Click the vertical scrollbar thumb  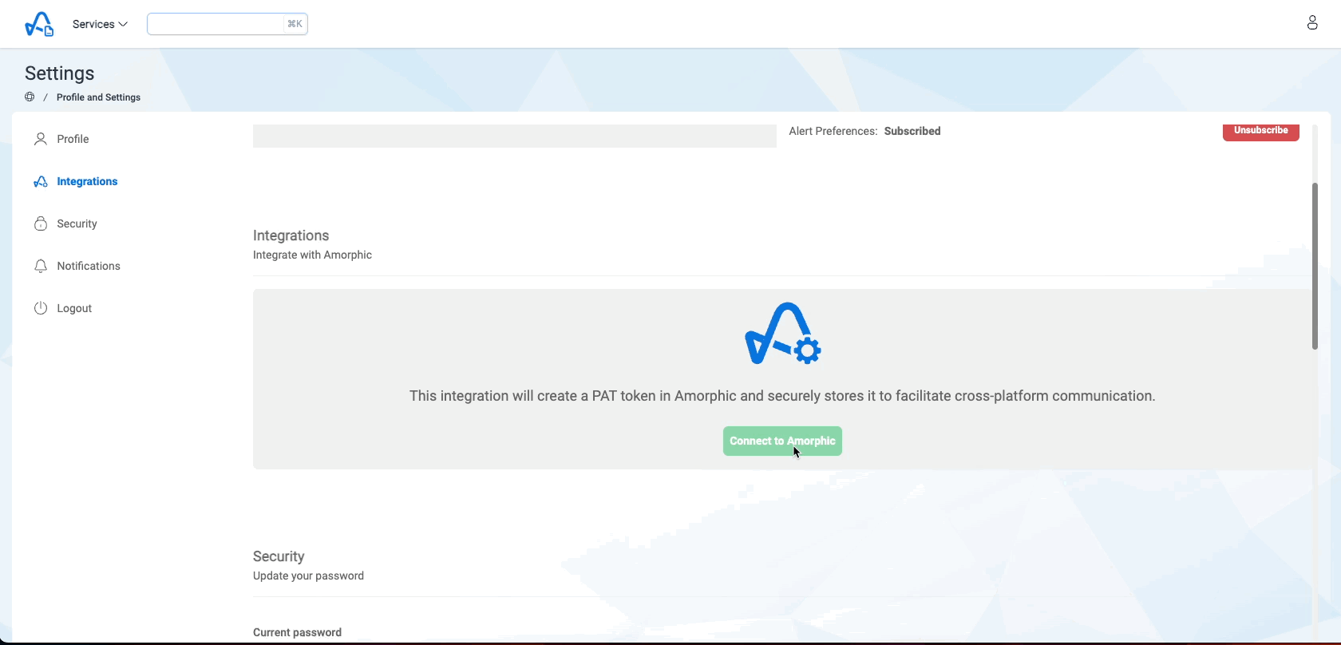tap(1315, 266)
